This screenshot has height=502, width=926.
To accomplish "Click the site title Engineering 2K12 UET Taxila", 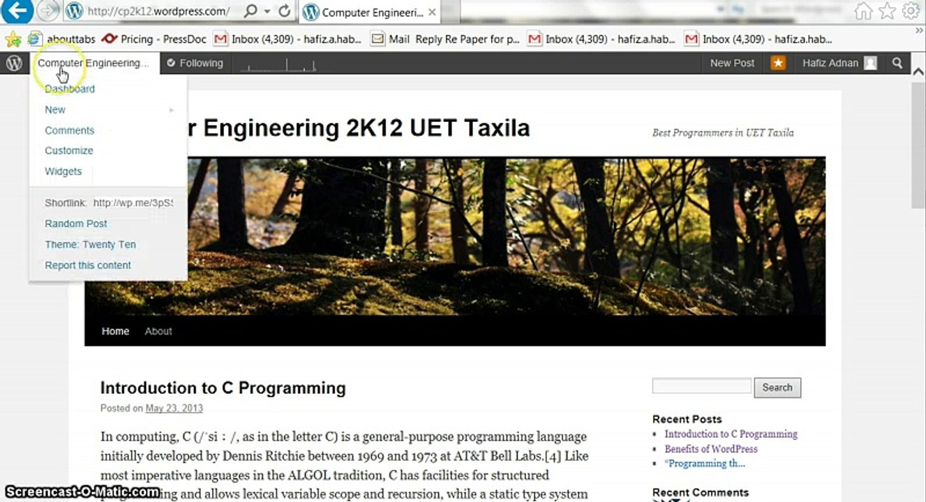I will point(358,128).
